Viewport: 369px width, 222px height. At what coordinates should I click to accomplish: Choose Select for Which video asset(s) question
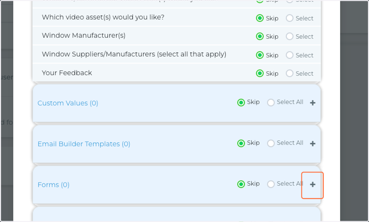pyautogui.click(x=290, y=18)
